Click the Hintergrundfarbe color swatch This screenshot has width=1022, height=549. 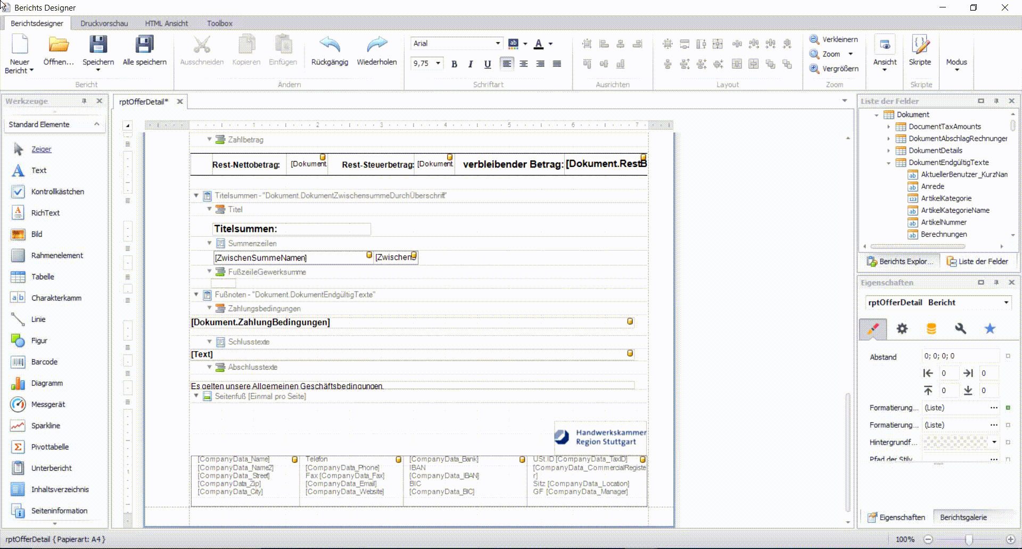tap(955, 442)
